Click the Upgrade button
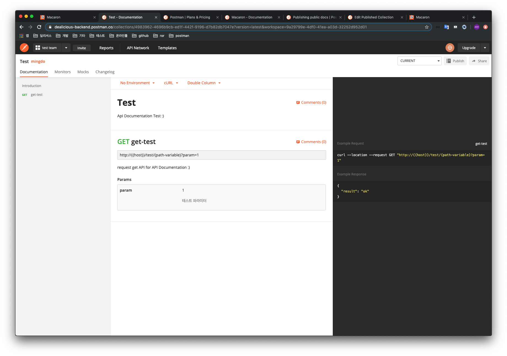The height and width of the screenshot is (356, 507). pyautogui.click(x=469, y=47)
